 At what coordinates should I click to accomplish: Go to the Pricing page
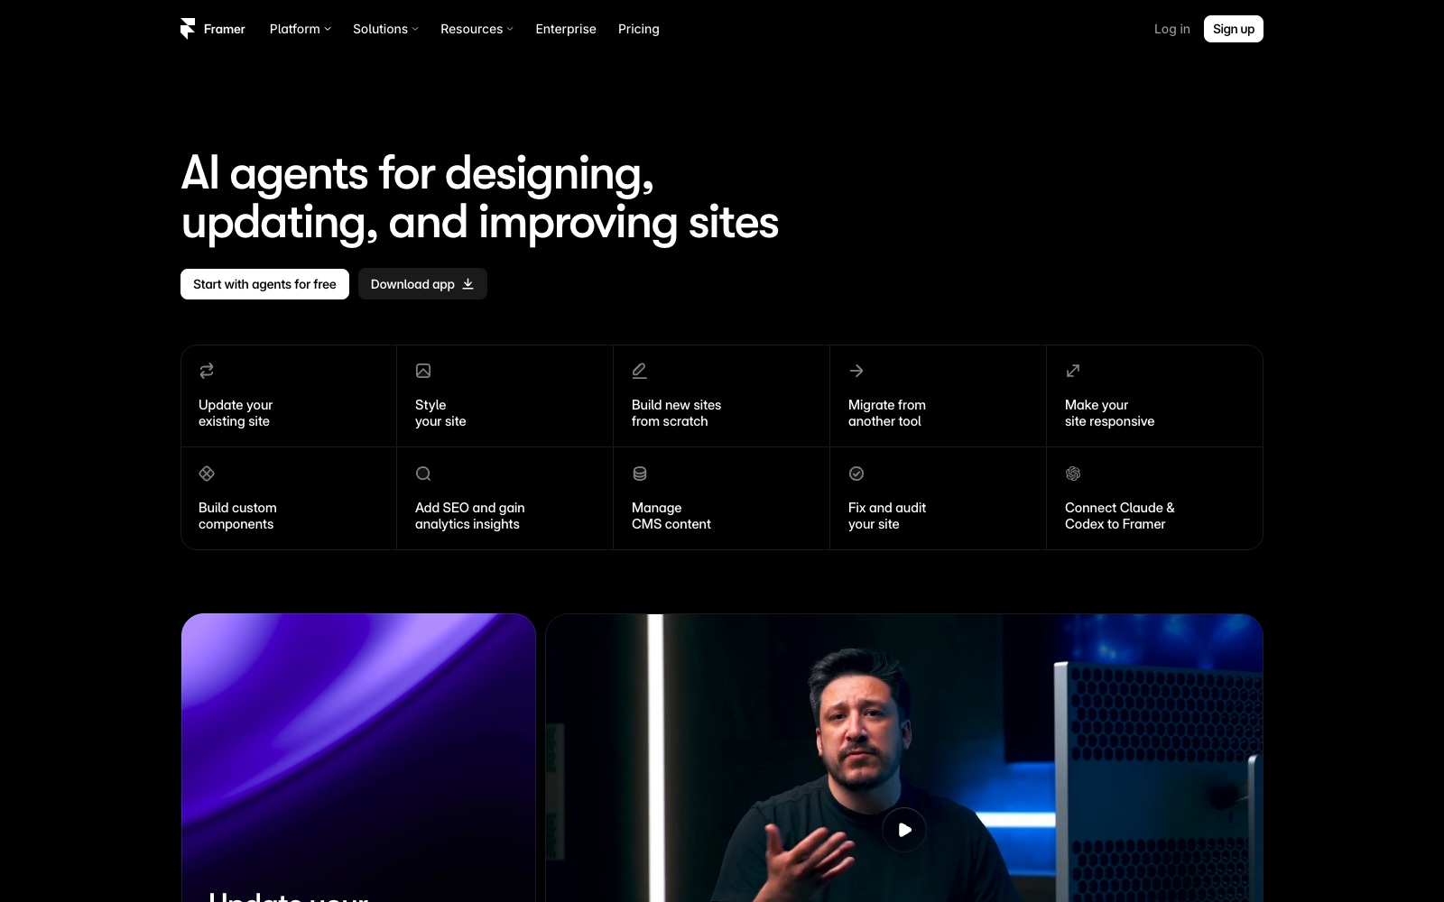tap(639, 29)
